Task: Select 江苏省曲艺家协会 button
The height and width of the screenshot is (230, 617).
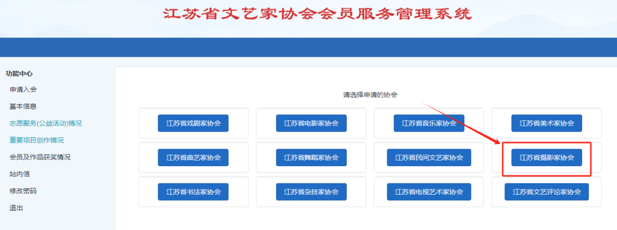Action: pos(193,158)
